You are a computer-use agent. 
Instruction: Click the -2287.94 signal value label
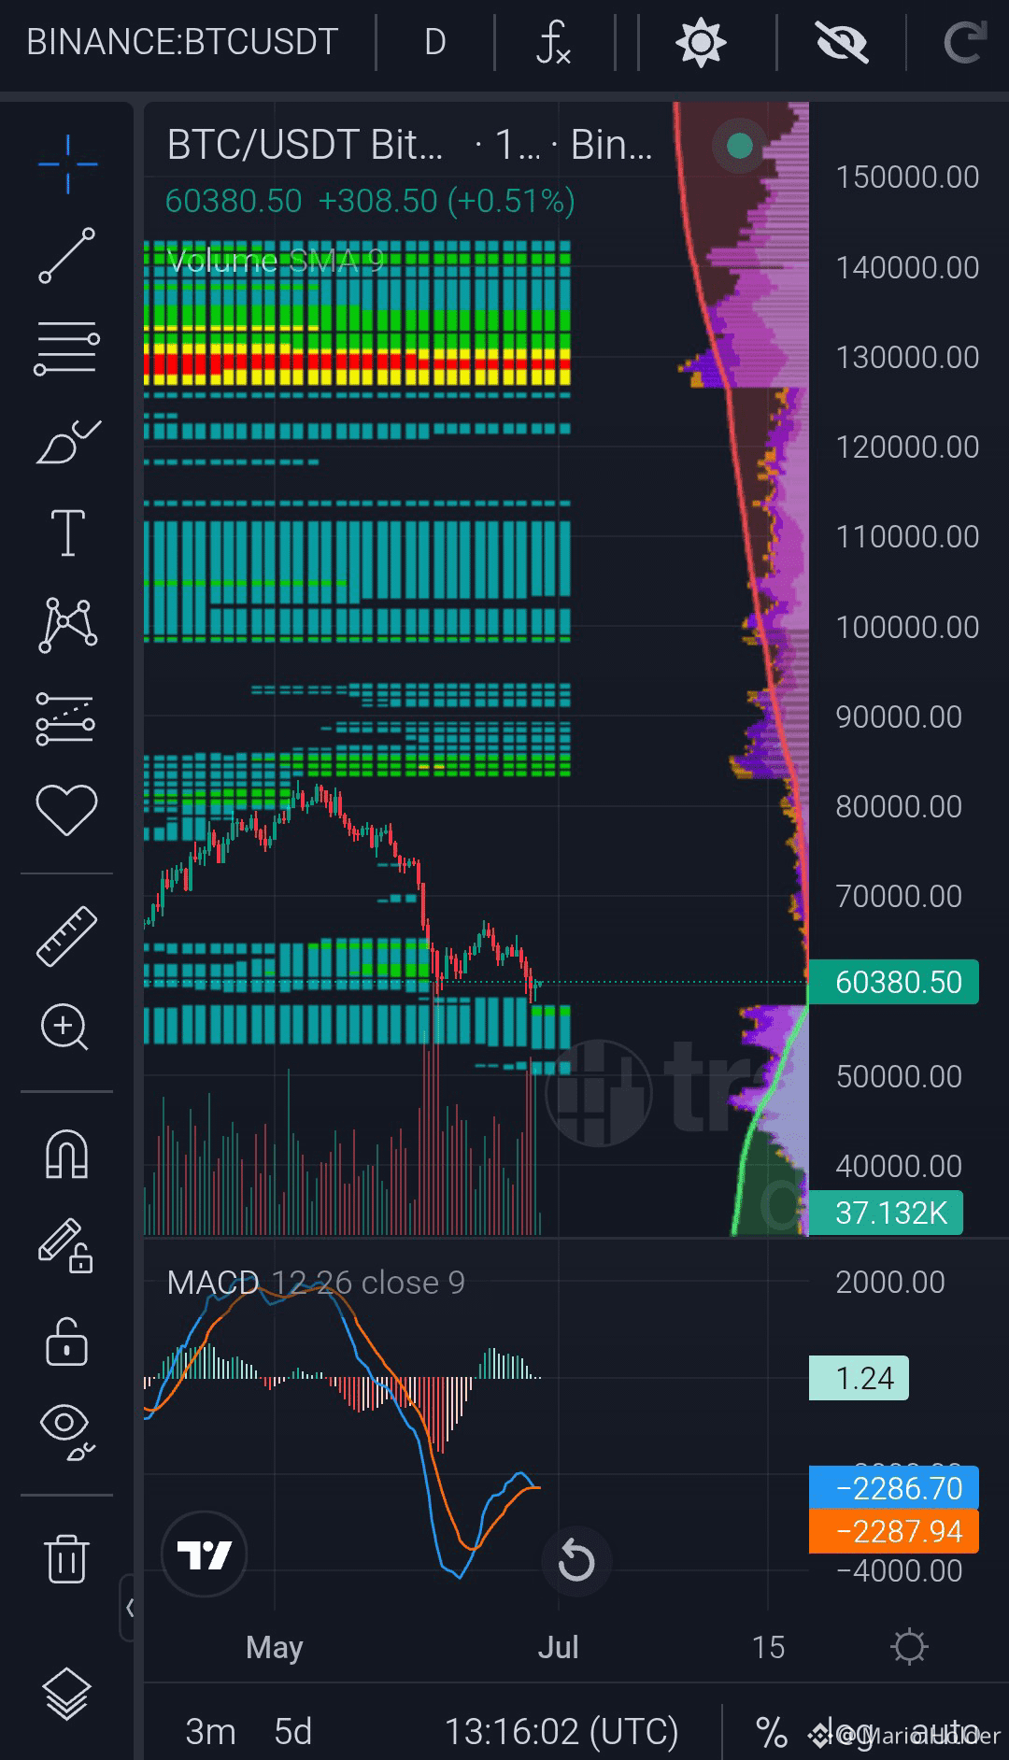(894, 1531)
